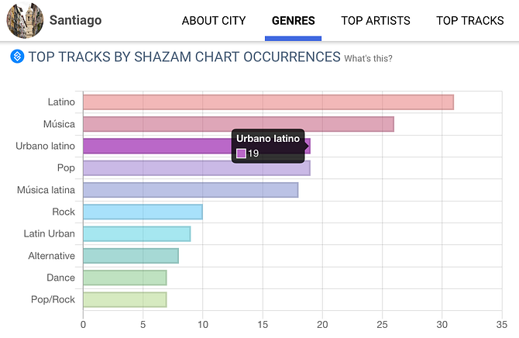Click the Latin Urban bar
This screenshot has height=338, width=519.
pyautogui.click(x=136, y=233)
